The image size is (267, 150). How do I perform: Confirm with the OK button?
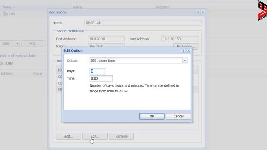coord(152,116)
